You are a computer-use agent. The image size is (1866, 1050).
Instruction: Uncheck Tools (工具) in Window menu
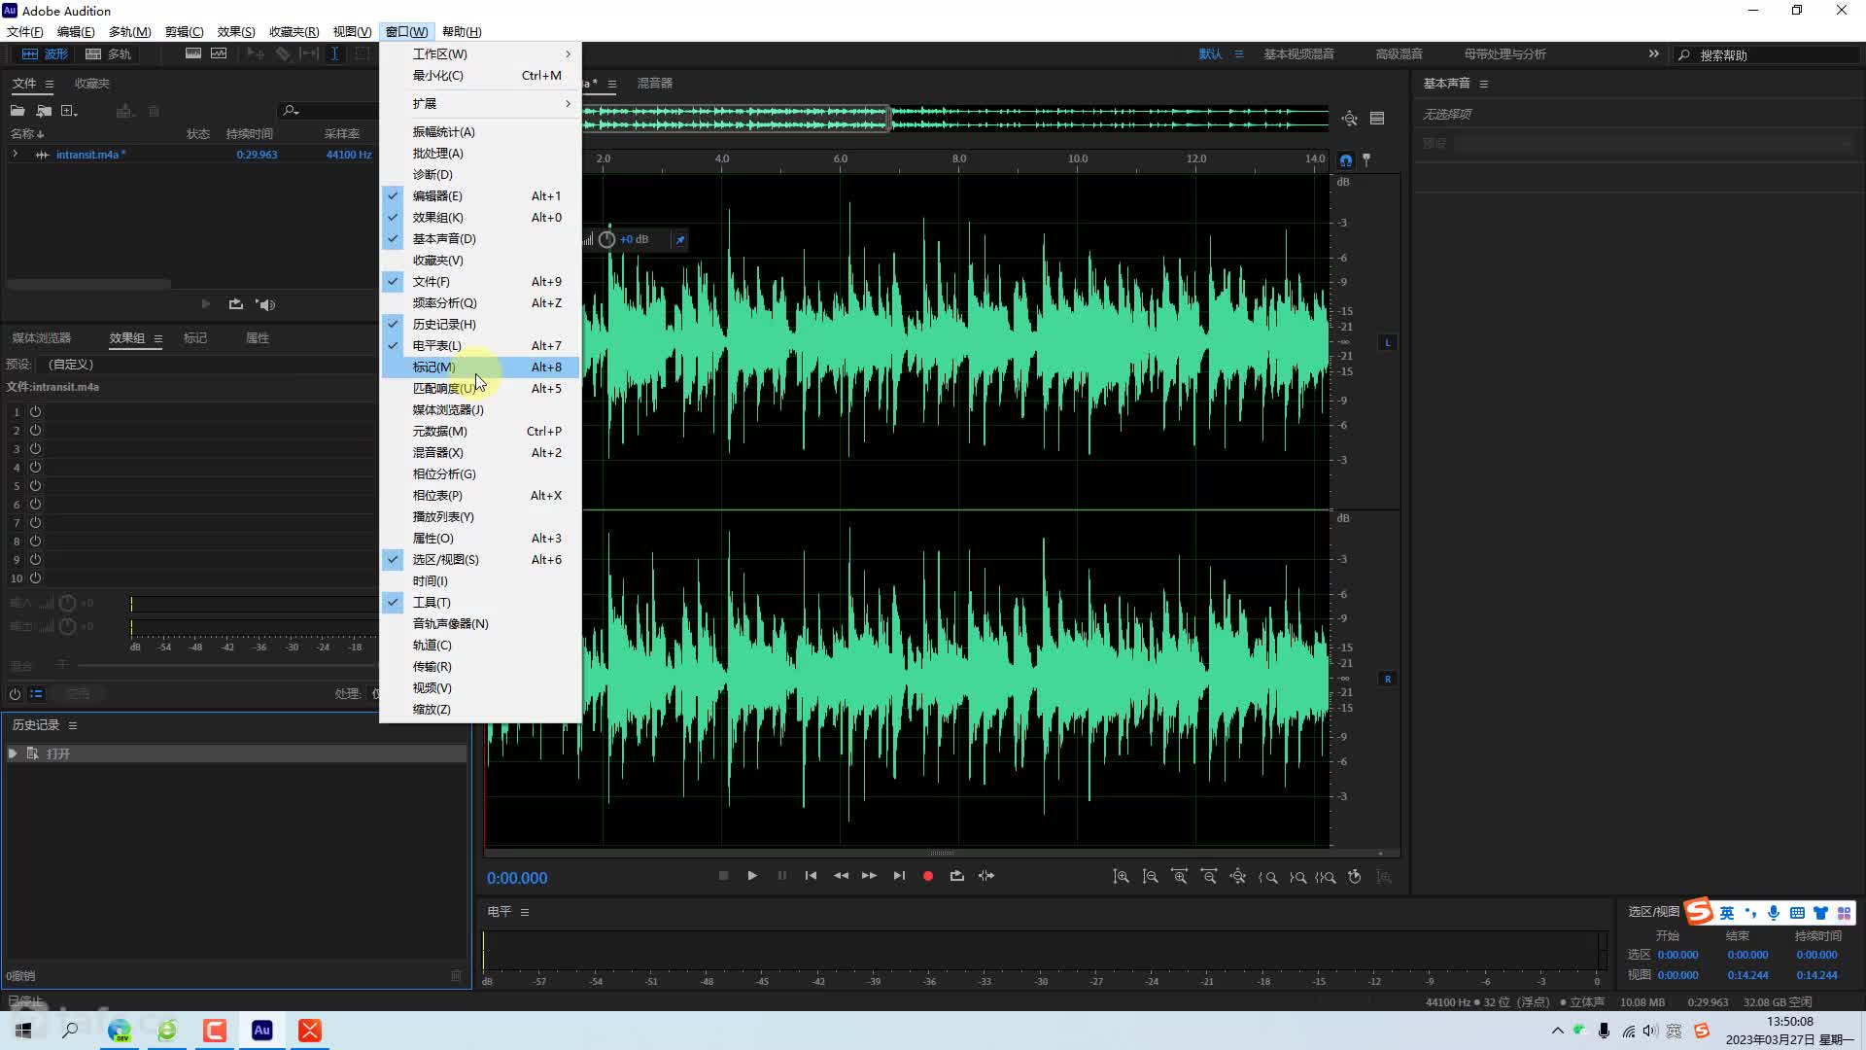(x=480, y=603)
